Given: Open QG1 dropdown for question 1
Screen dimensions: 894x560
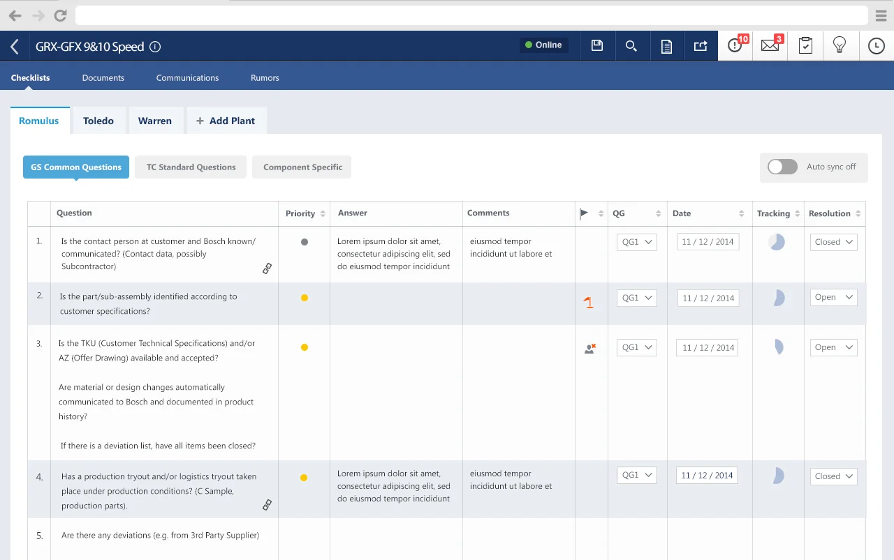Looking at the screenshot, I should coord(637,242).
